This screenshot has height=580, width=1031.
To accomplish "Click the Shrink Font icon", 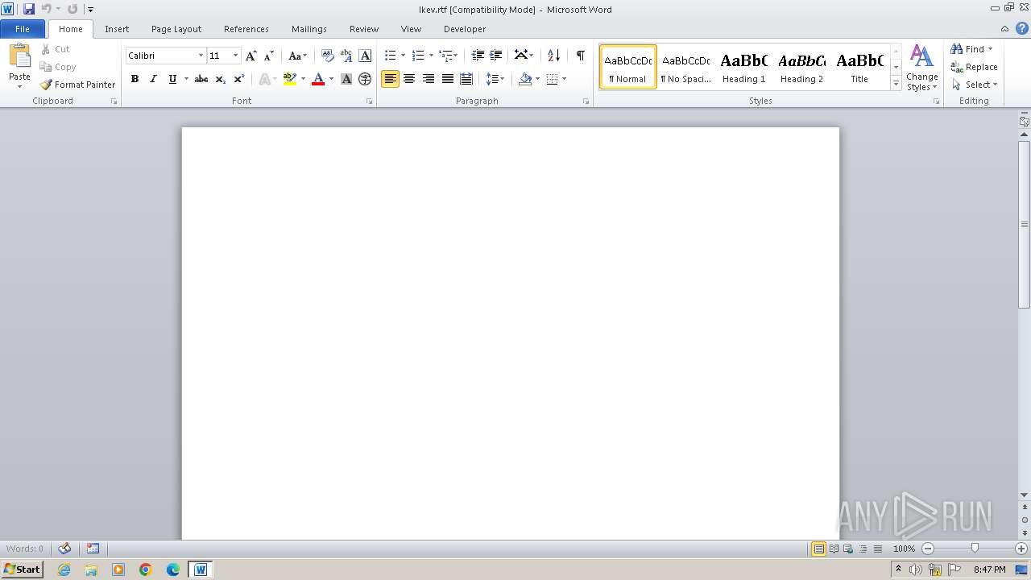I will pos(269,56).
